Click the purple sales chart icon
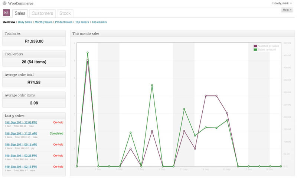The height and width of the screenshot is (178, 297). [6, 13]
